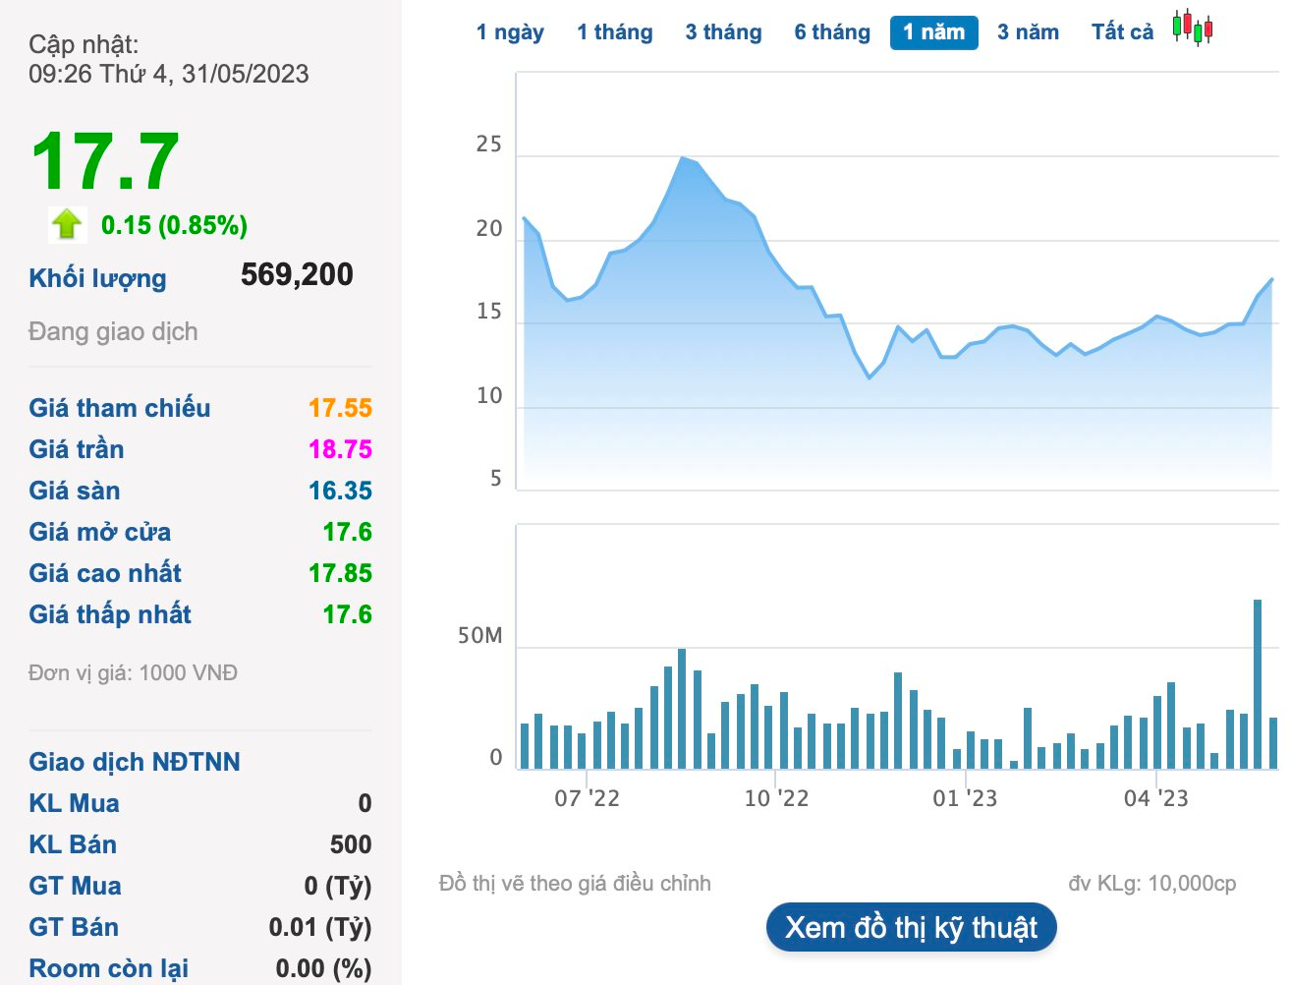Click the đv KLg: 10,000cp note
1291x985 pixels.
(x=1152, y=884)
